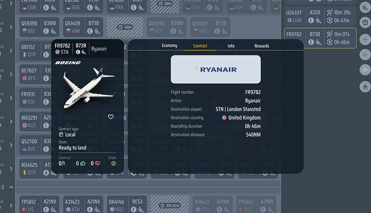This screenshot has width=371, height=213.
Task: Click the route timer icon beside 10m 39s
Action: click(330, 12)
